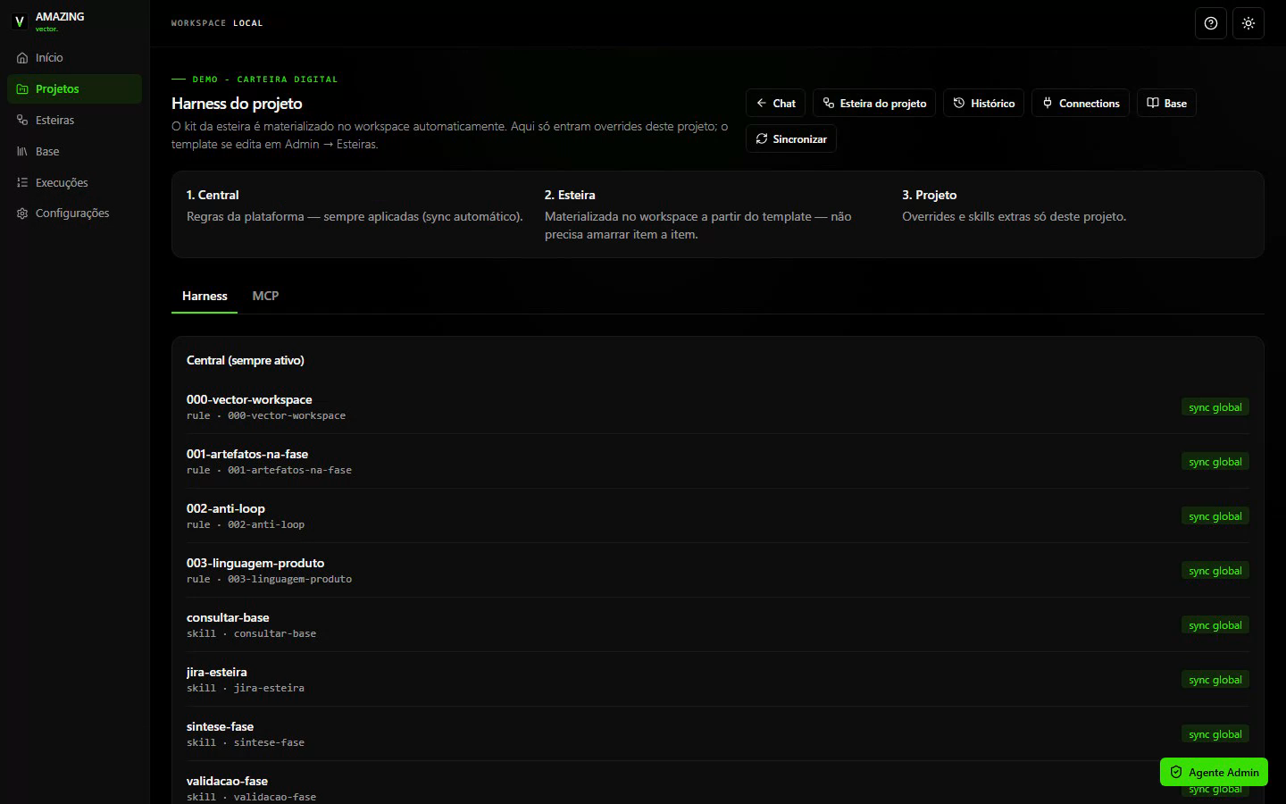The width and height of the screenshot is (1286, 804).
Task: Click the consultar-base skill row
Action: (717, 625)
